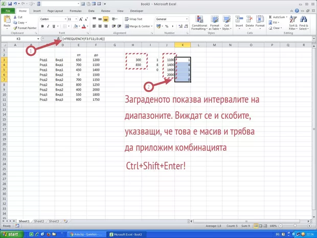The height and width of the screenshot is (238, 317).
Task: Apply the red font color A
Action: 84,26
